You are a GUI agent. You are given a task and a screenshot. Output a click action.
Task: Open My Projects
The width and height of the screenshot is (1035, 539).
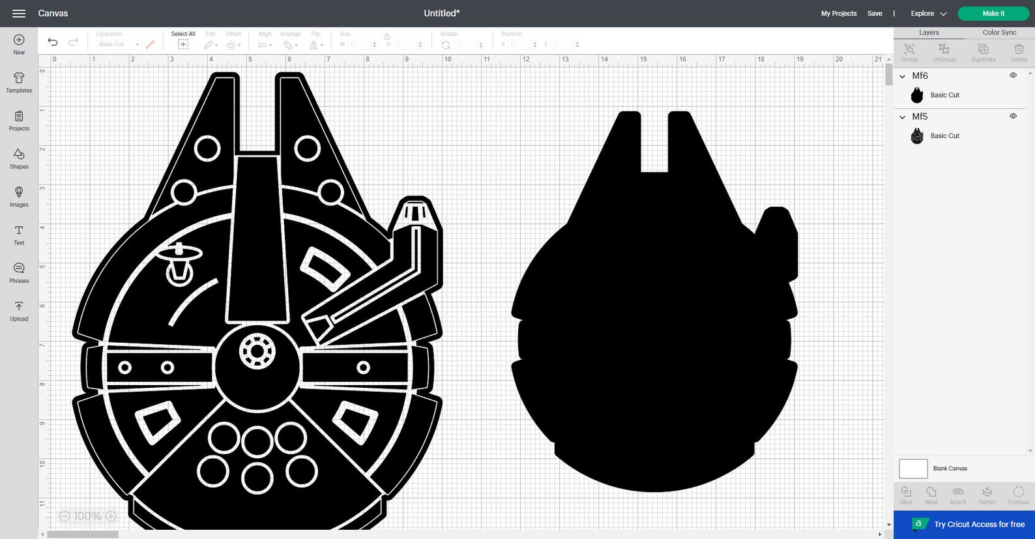[839, 13]
